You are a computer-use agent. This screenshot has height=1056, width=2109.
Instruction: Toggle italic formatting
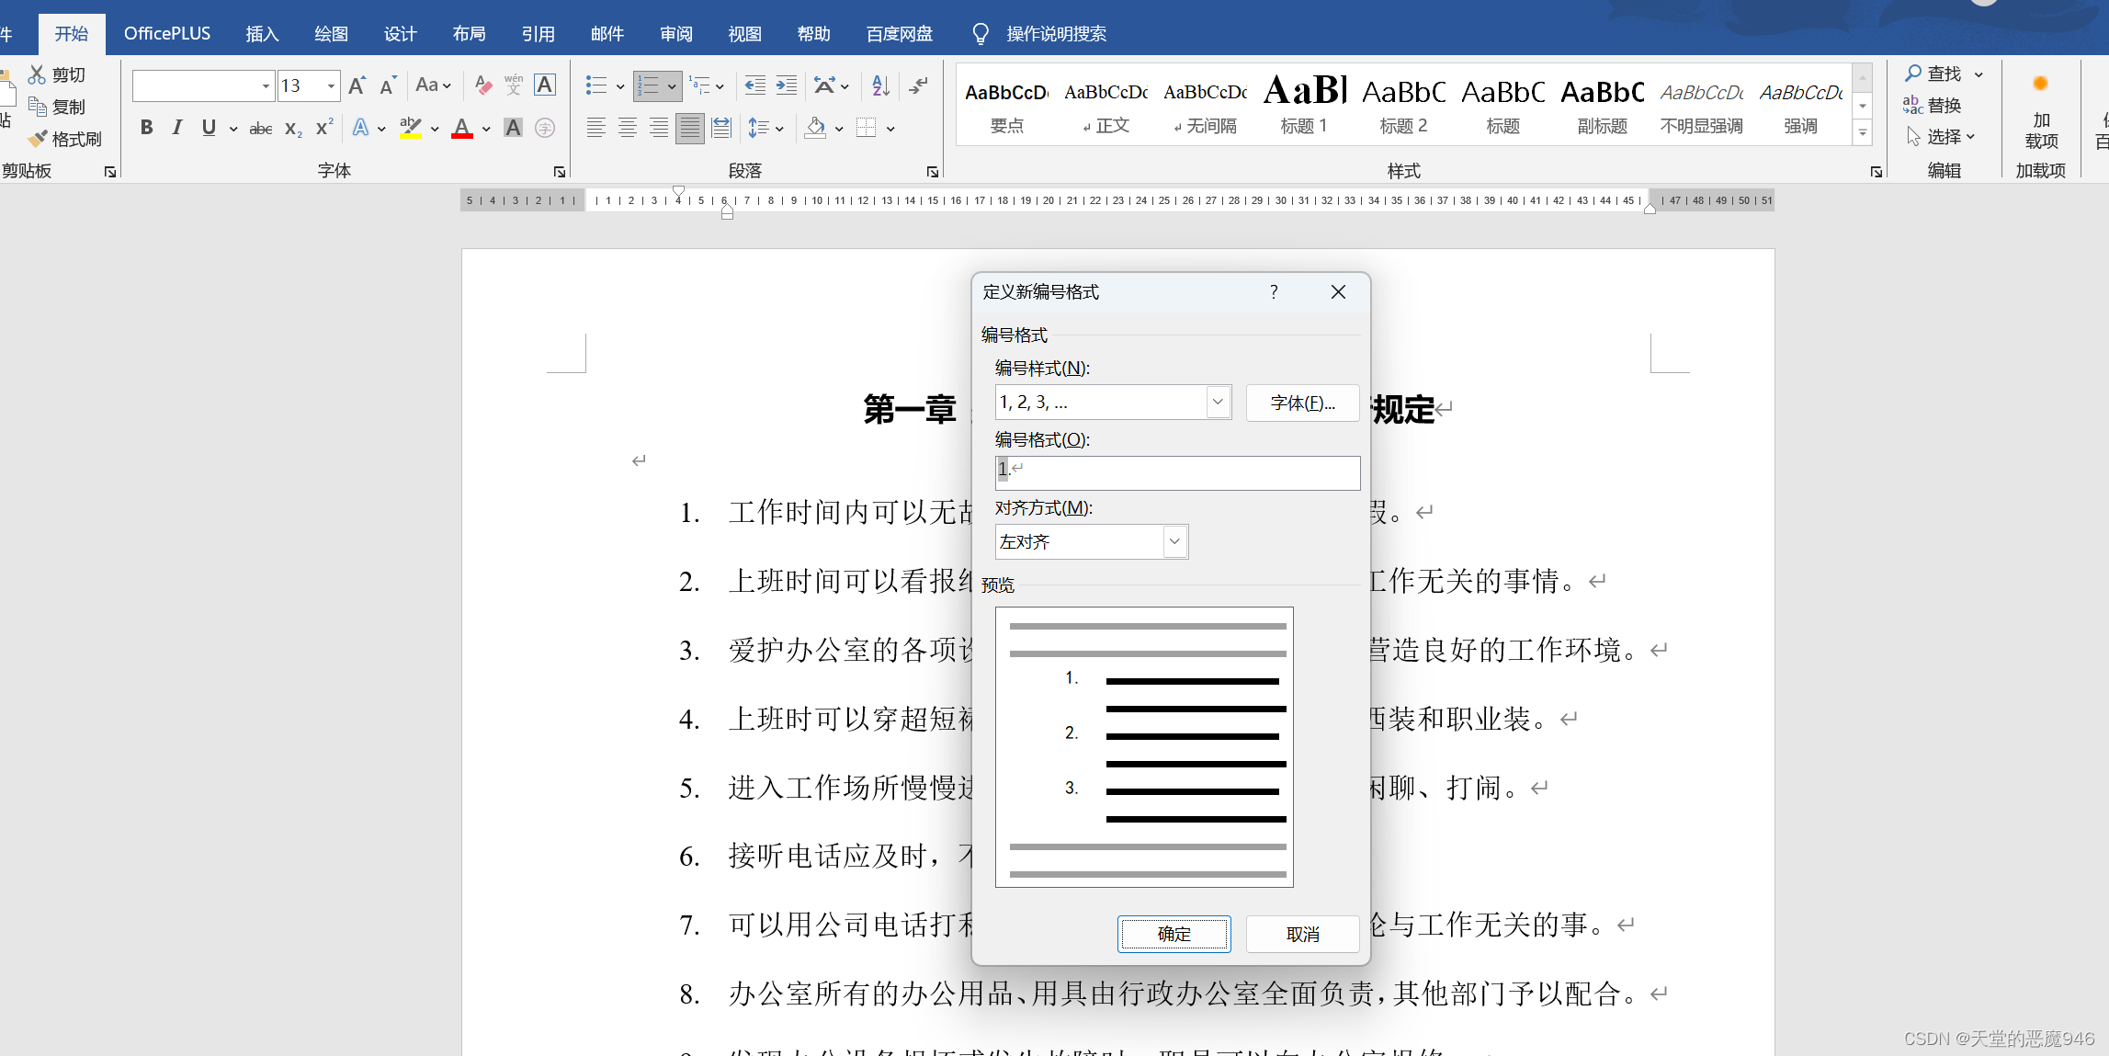177,128
